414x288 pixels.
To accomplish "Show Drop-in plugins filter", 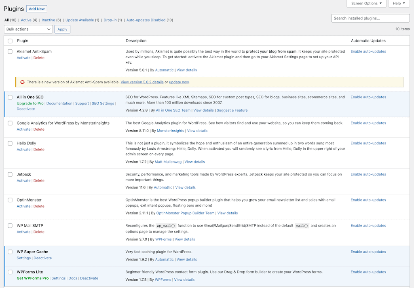I will click(x=110, y=20).
